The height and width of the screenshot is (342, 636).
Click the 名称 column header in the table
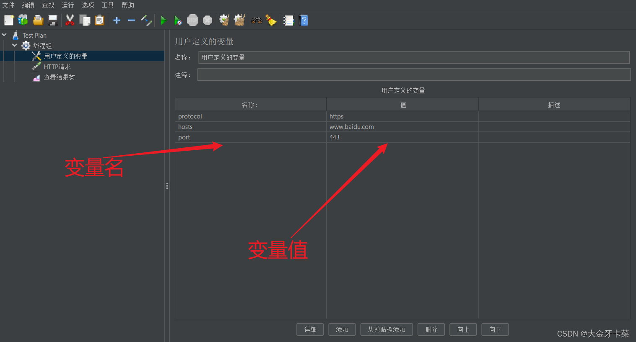(251, 105)
